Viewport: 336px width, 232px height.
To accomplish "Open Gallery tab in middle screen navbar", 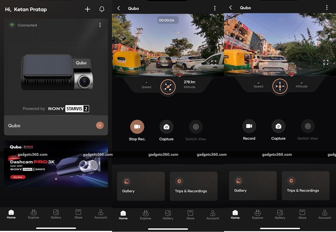I will point(168,215).
